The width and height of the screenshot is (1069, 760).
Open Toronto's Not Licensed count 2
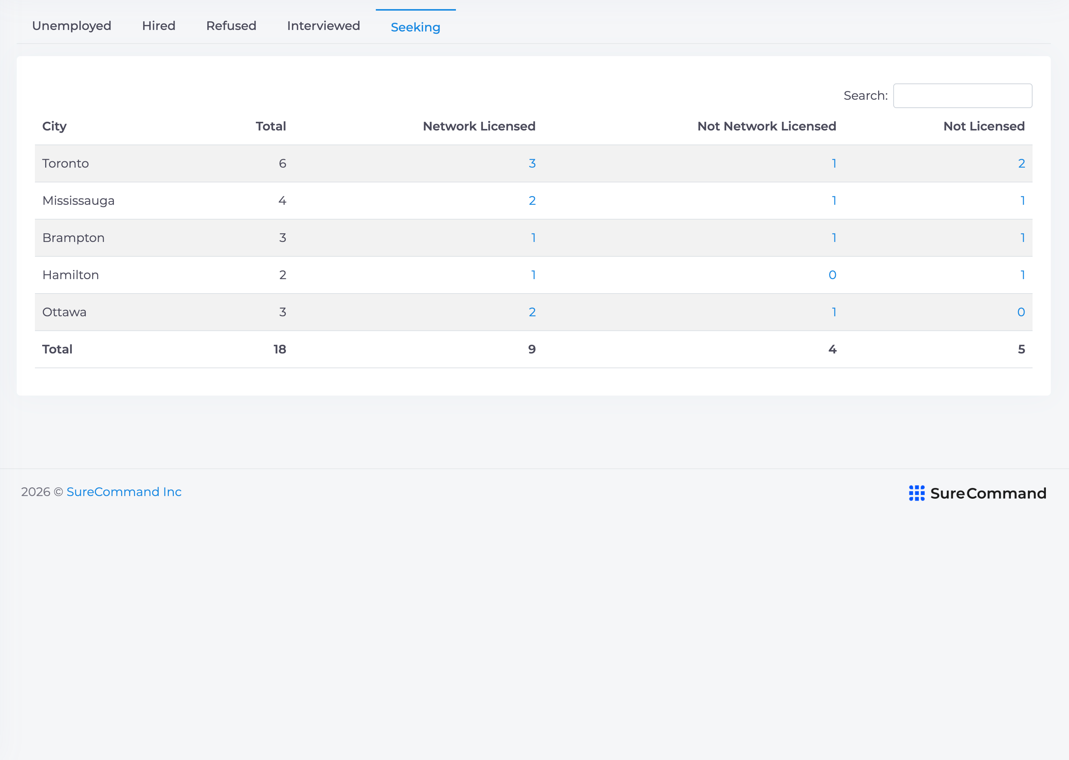1021,163
